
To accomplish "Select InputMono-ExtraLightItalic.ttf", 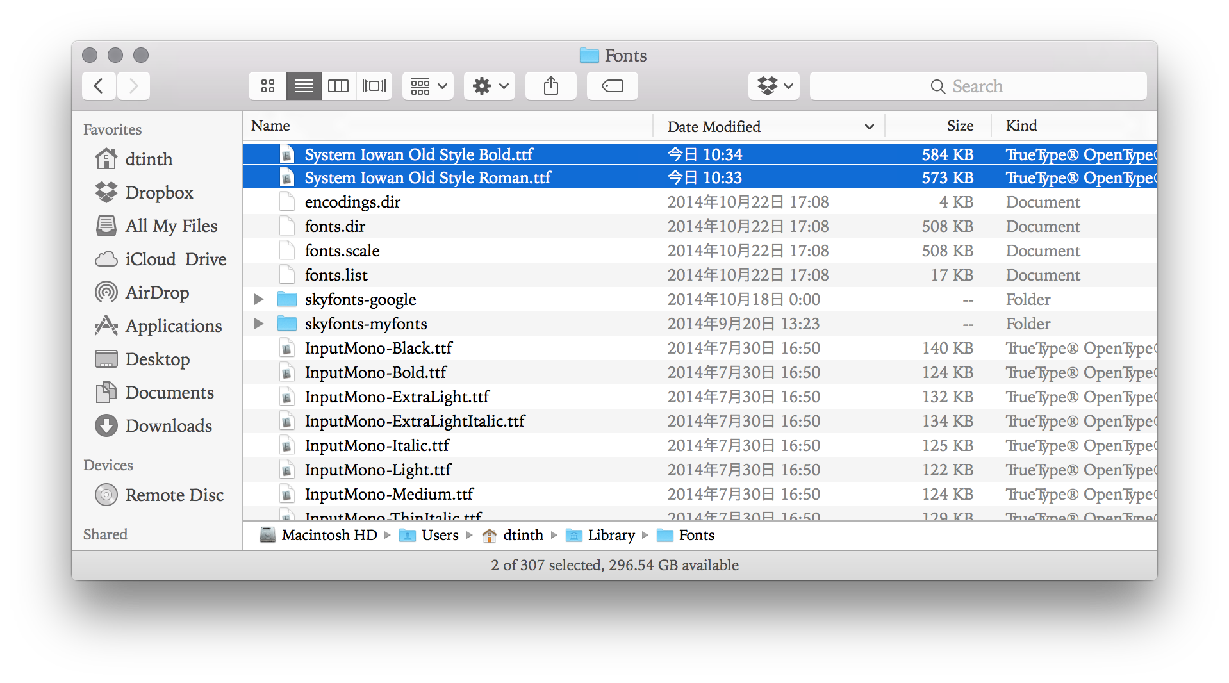I will (x=700, y=421).
